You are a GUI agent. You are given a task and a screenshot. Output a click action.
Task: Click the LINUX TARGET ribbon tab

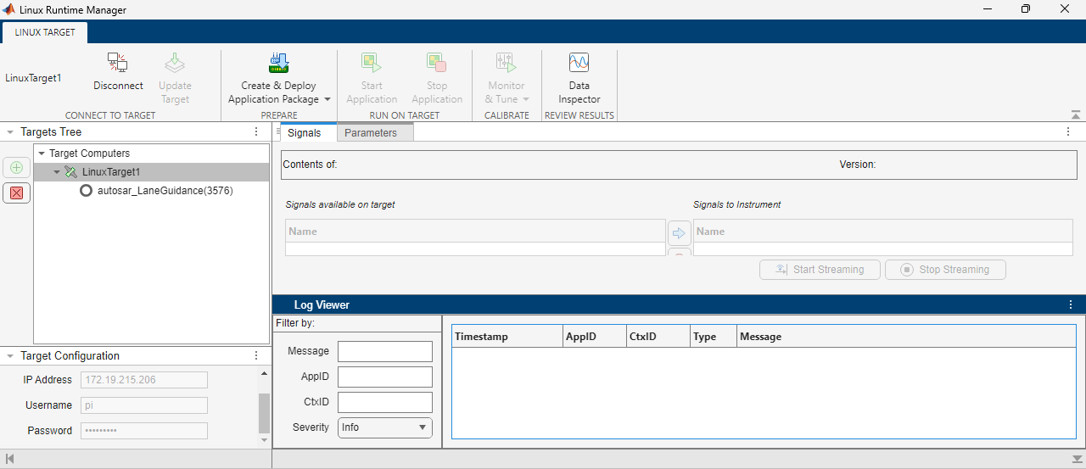(45, 32)
